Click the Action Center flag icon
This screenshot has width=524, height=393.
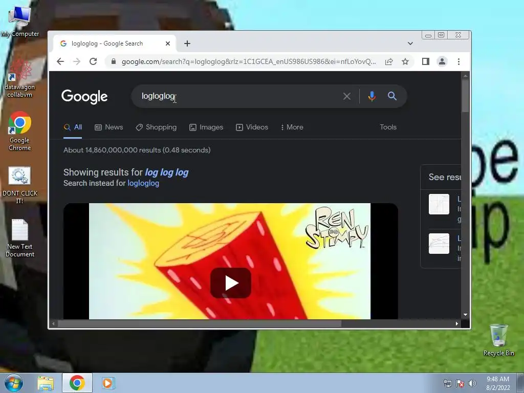point(460,383)
